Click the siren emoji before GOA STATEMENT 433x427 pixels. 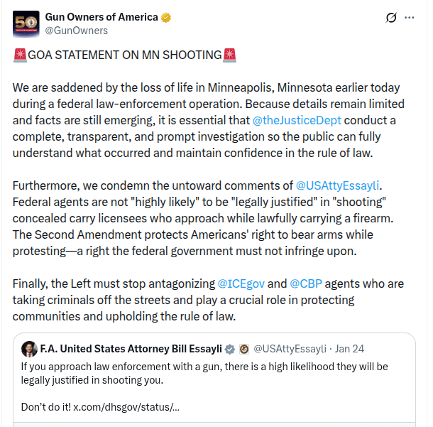coord(19,55)
